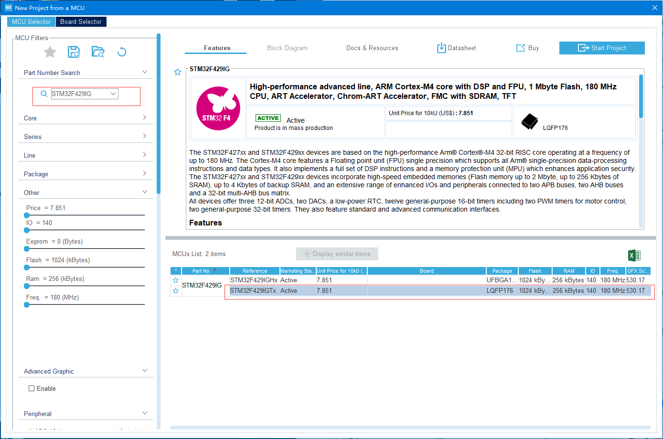Image resolution: width=663 pixels, height=439 pixels.
Task: Open Part Number combo box dropdown
Action: pos(113,94)
